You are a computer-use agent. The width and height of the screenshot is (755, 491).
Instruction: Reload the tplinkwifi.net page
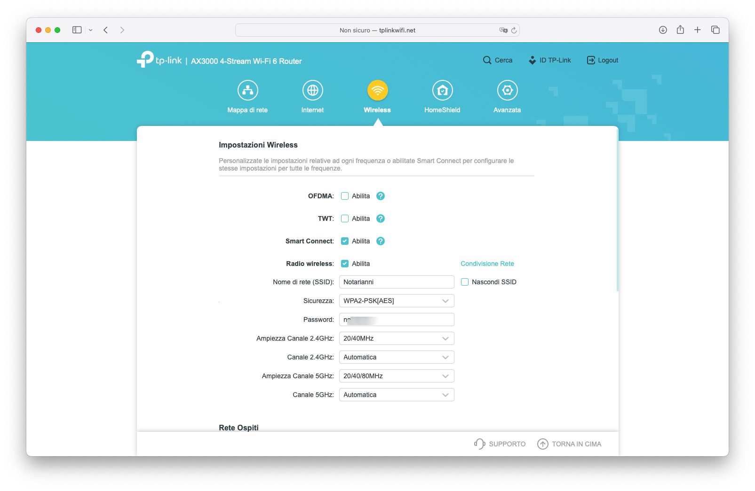coord(514,30)
